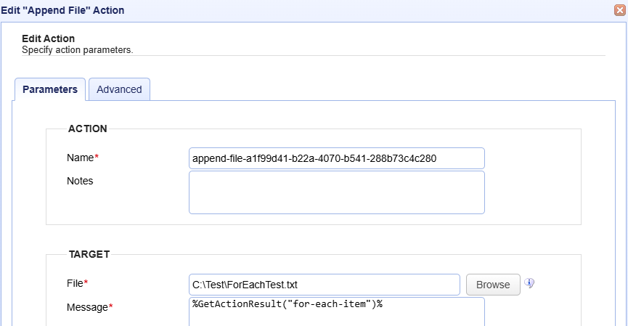The height and width of the screenshot is (326, 628).
Task: Click the red asterisk next to Name
Action: (97, 157)
